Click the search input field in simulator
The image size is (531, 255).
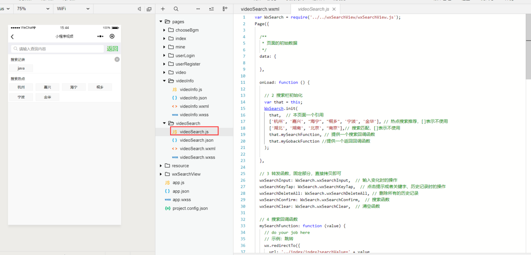57,49
